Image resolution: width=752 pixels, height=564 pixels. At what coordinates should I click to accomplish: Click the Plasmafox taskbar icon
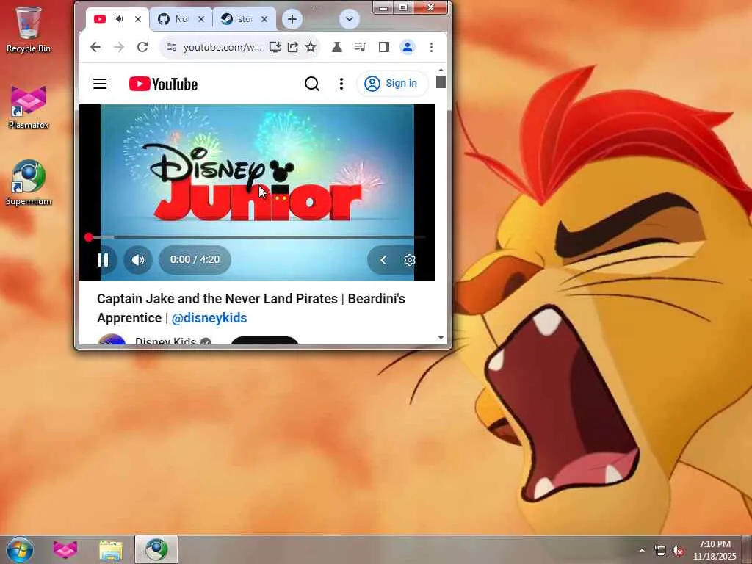pos(65,549)
